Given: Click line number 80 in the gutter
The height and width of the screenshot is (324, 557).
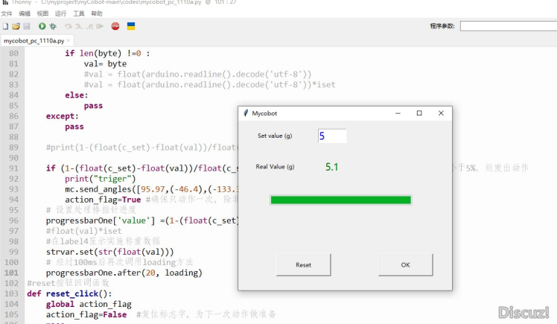Looking at the screenshot, I should coord(13,54).
